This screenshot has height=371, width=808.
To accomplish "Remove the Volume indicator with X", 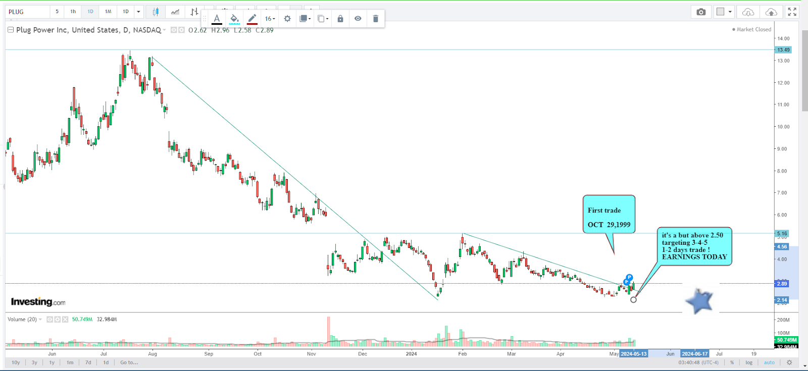I will [65, 320].
